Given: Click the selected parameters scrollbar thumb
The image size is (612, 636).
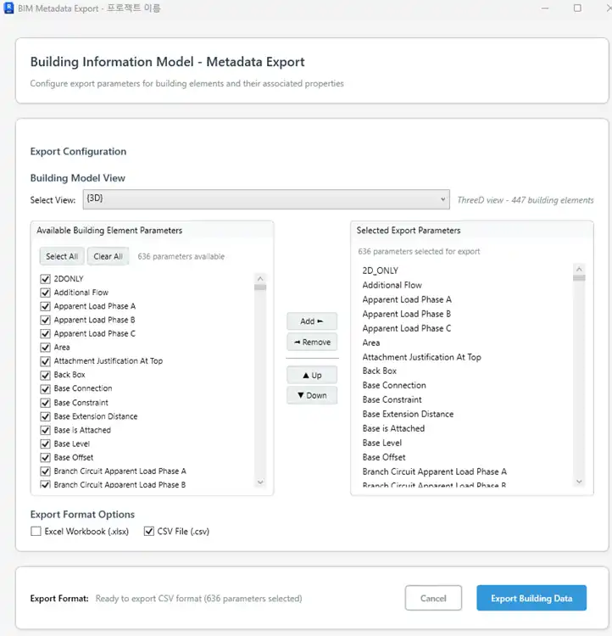Looking at the screenshot, I should 579,277.
